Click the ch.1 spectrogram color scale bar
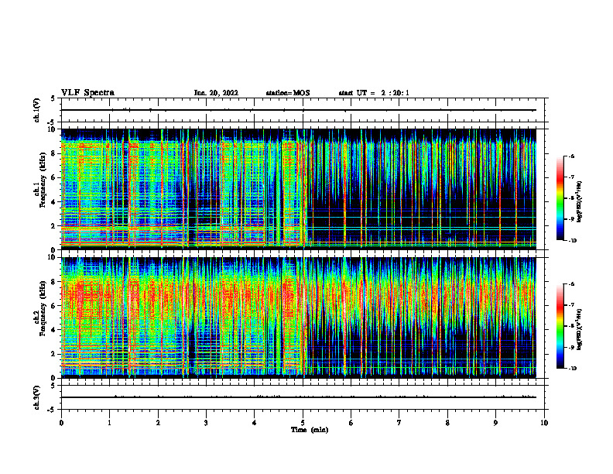This screenshot has height=474, width=613. (560, 198)
